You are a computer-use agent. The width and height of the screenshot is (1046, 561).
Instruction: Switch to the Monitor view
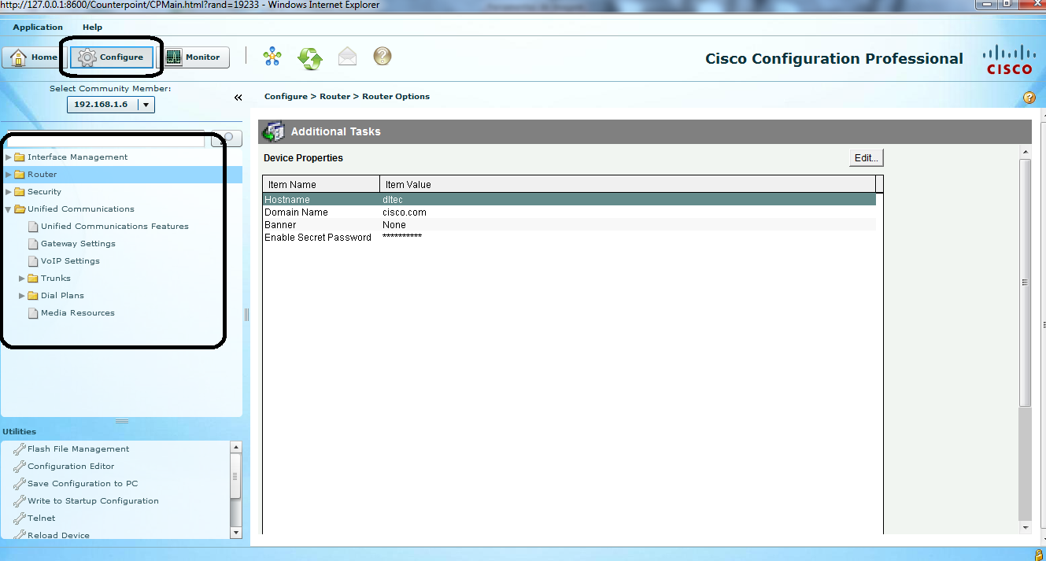tap(194, 57)
